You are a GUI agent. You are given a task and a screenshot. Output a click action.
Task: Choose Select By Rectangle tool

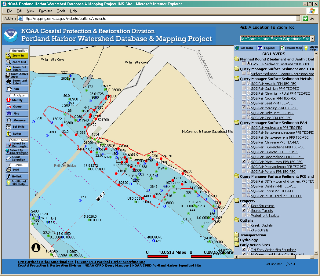point(17,145)
